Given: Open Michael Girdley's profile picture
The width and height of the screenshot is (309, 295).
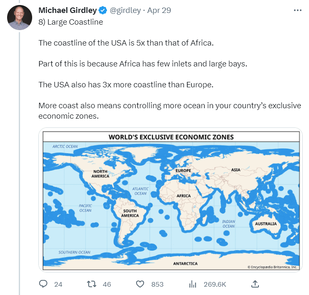Looking at the screenshot, I should point(20,18).
